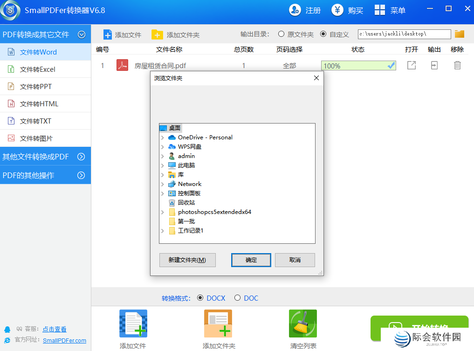474x351 pixels.
Task: Click the 100% conversion progress bar
Action: (x=358, y=66)
